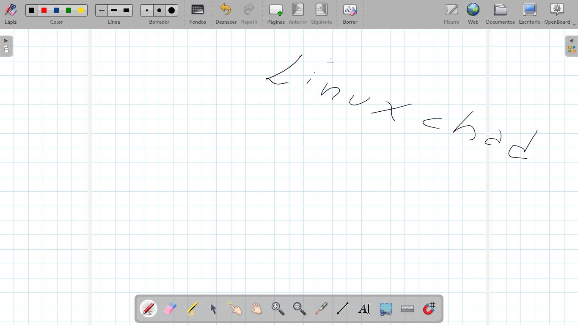
Task: Activate the Interact with items pointer hand
Action: pos(235,308)
